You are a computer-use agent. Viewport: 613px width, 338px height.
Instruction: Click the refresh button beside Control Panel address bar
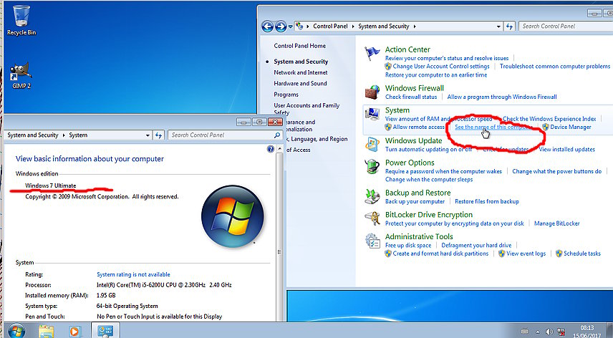509,26
